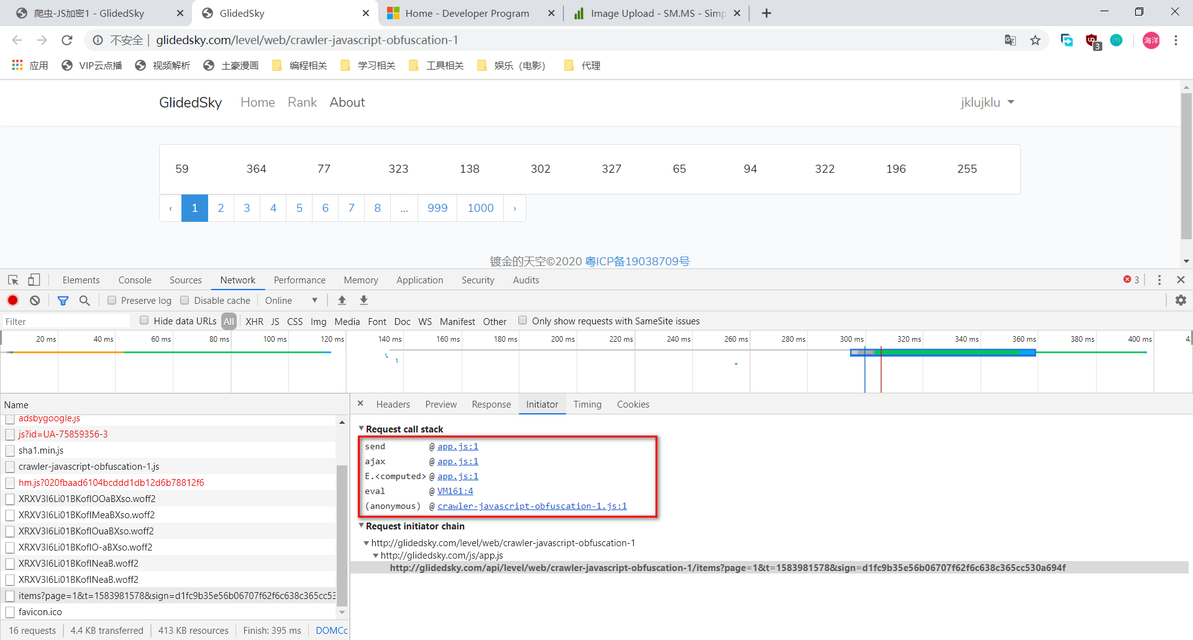Click request list scrollbar thumb

(342, 534)
